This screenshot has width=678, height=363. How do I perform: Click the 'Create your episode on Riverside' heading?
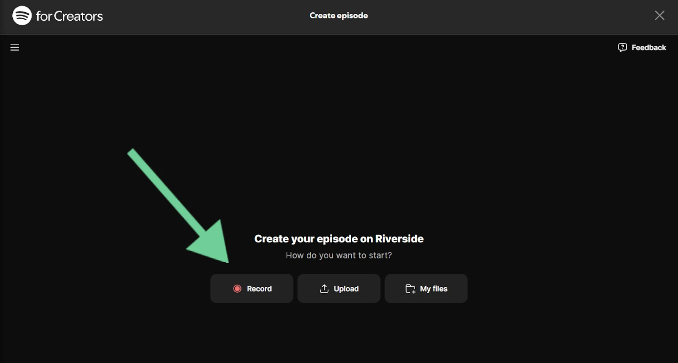click(x=339, y=239)
